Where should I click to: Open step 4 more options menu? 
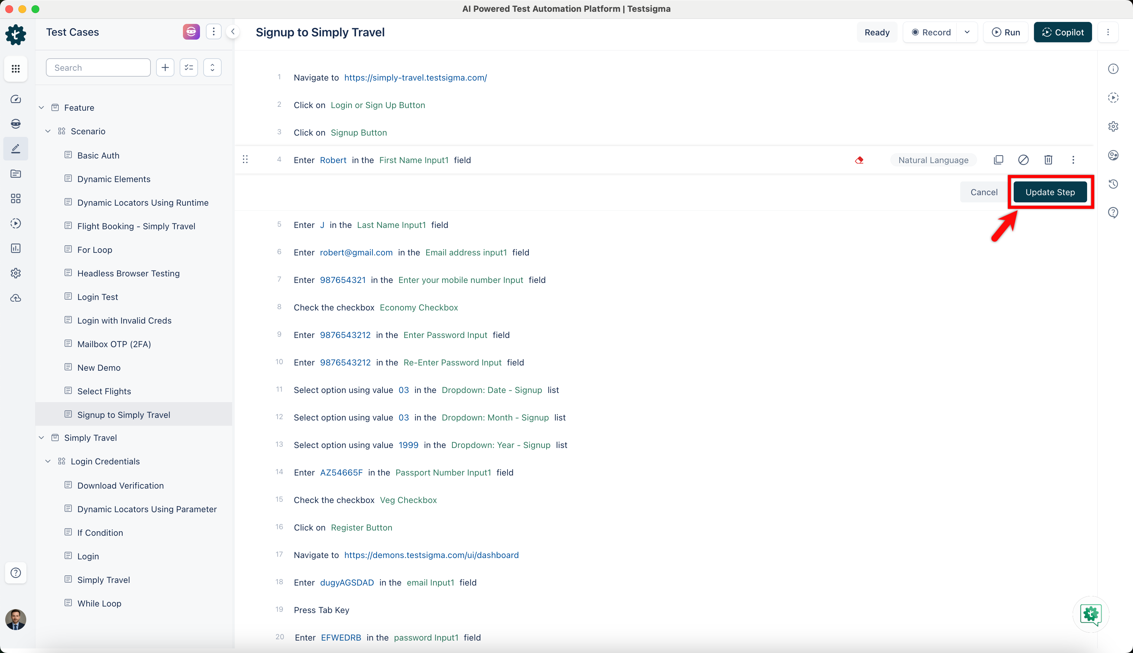coord(1073,160)
